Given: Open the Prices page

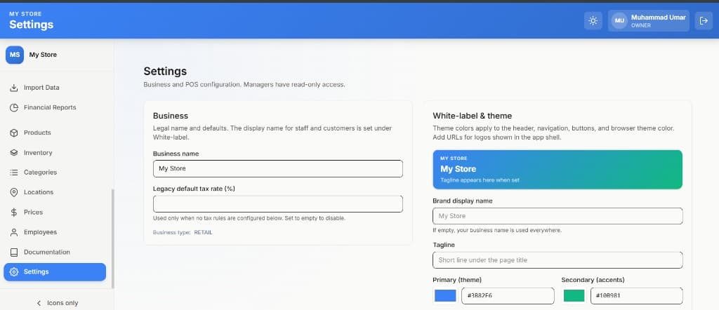Looking at the screenshot, I should pyautogui.click(x=55, y=213).
